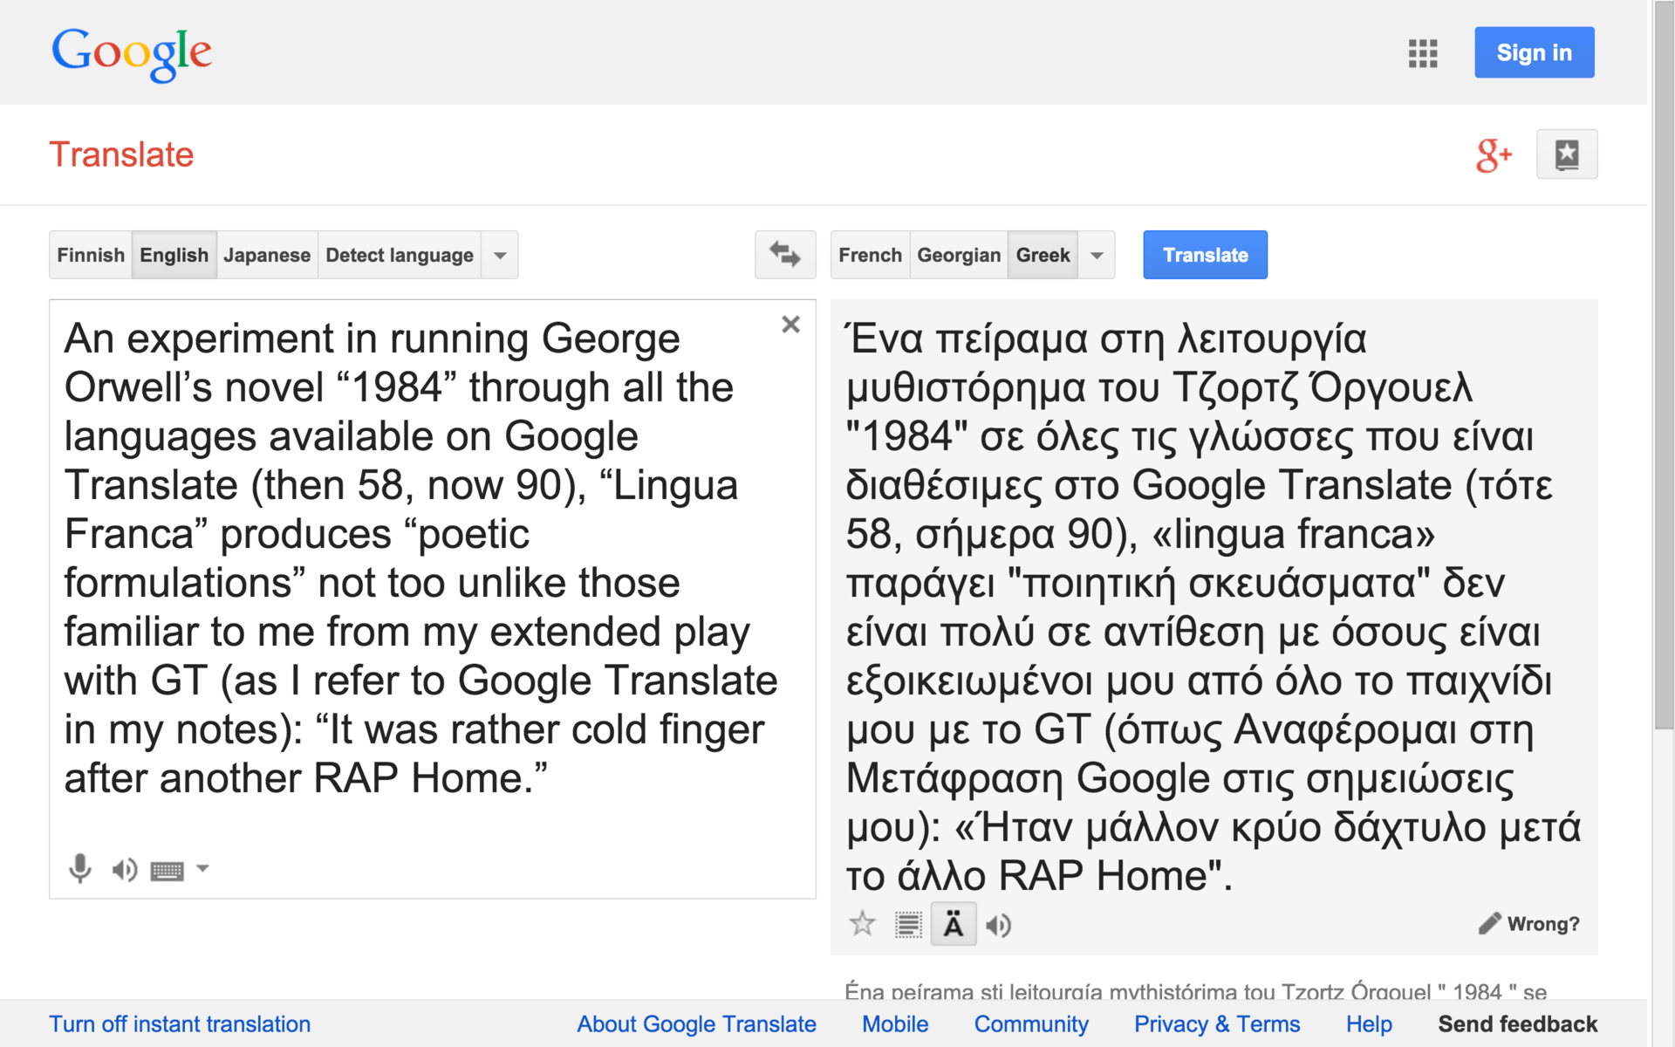Swap source and target languages
Viewport: 1675px width, 1047px height.
coord(784,255)
